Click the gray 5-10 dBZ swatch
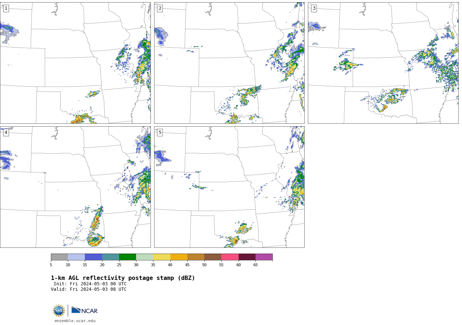462x325 pixels. pyautogui.click(x=59, y=257)
